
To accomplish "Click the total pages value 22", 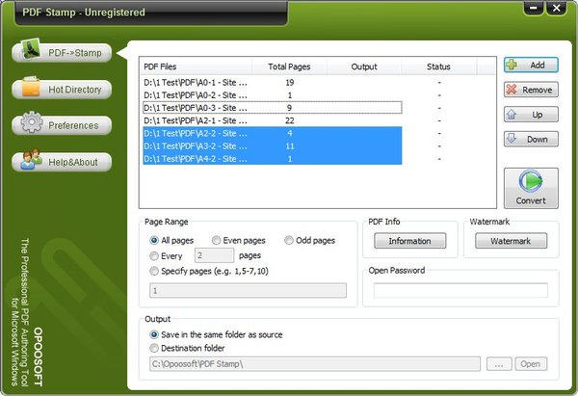I will (x=290, y=120).
